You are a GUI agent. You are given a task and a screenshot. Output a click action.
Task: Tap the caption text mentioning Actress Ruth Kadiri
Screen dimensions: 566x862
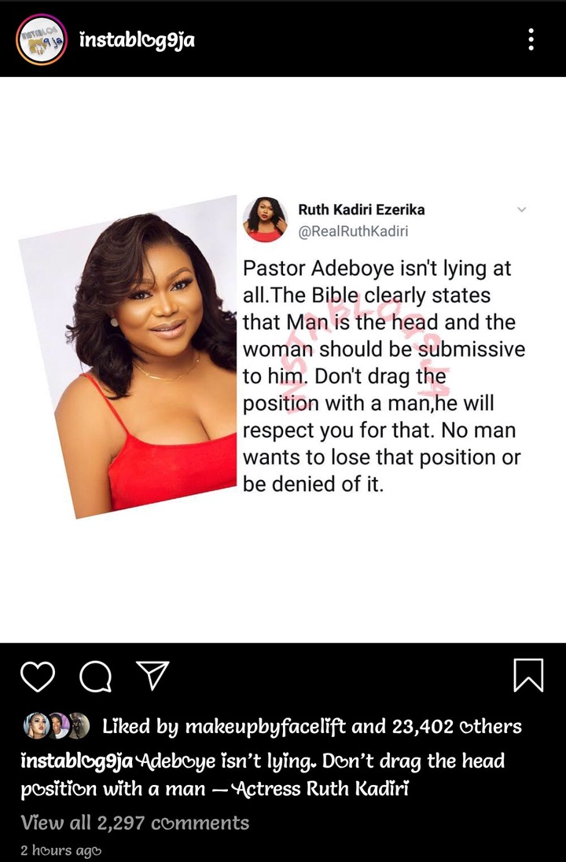coord(263,775)
